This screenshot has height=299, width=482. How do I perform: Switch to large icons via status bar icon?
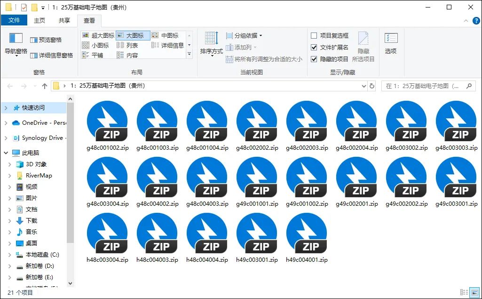(x=475, y=292)
